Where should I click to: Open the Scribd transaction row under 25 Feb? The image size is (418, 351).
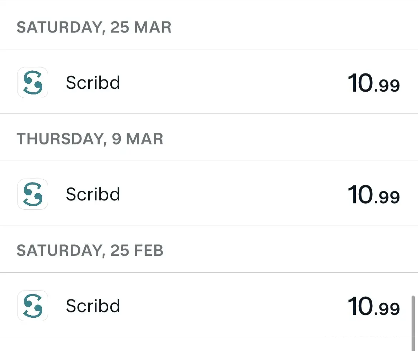click(214, 306)
